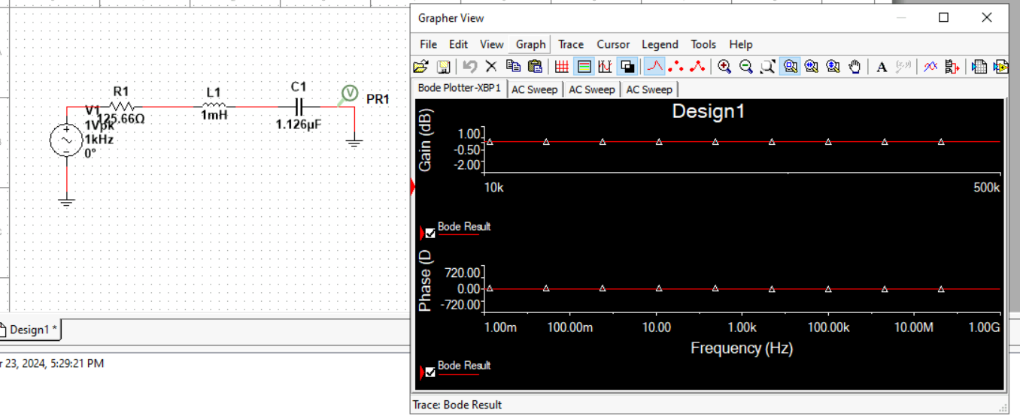The image size is (1020, 419).
Task: Select the Pan hand tool
Action: 855,67
